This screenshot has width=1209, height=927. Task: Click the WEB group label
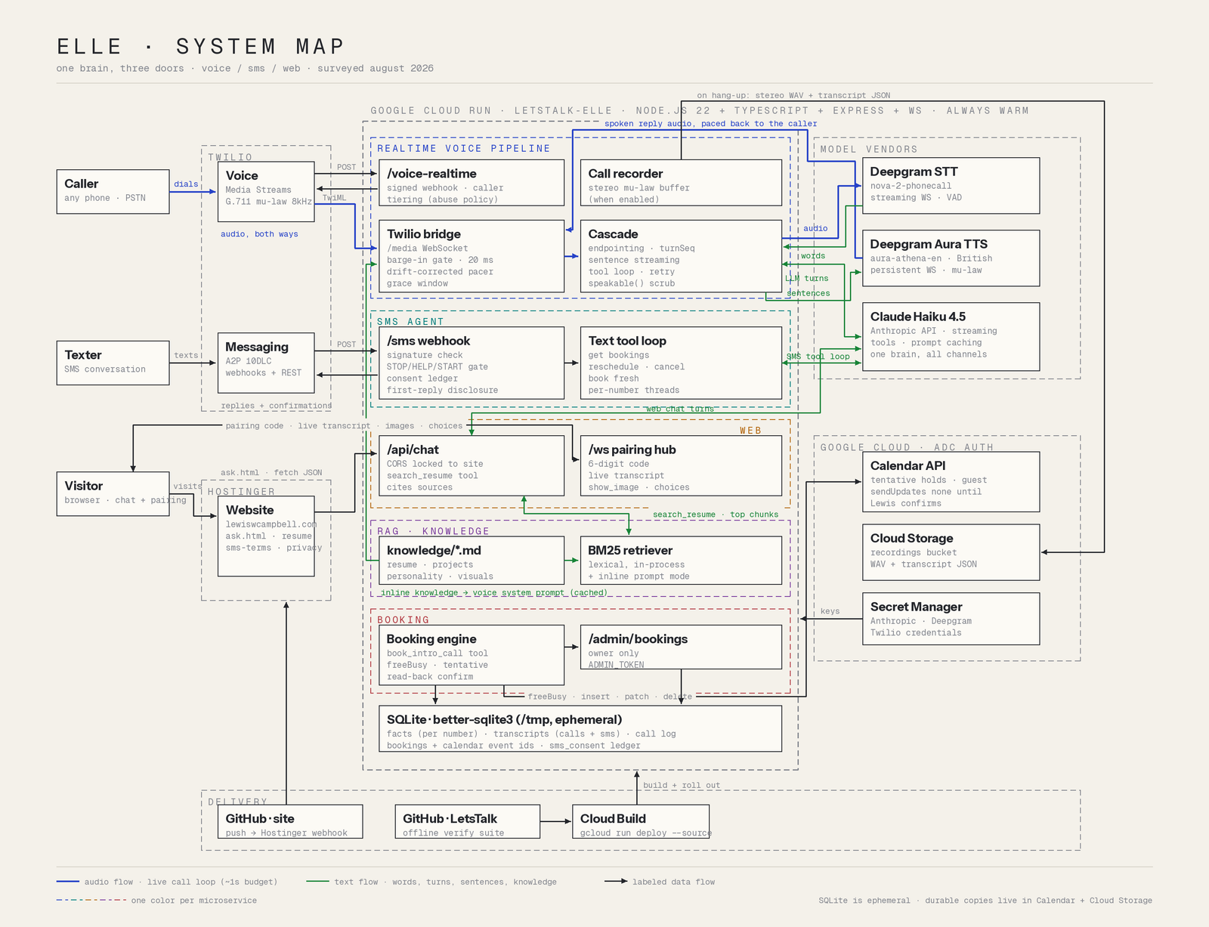[x=750, y=431]
